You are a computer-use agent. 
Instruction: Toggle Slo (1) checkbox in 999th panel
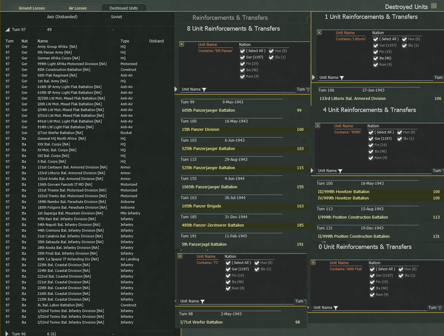(400, 139)
